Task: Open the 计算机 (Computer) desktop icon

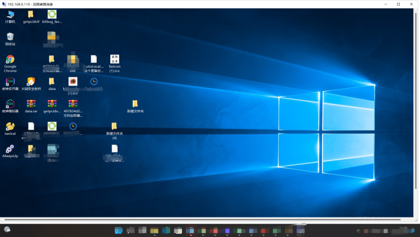Action: (10, 17)
